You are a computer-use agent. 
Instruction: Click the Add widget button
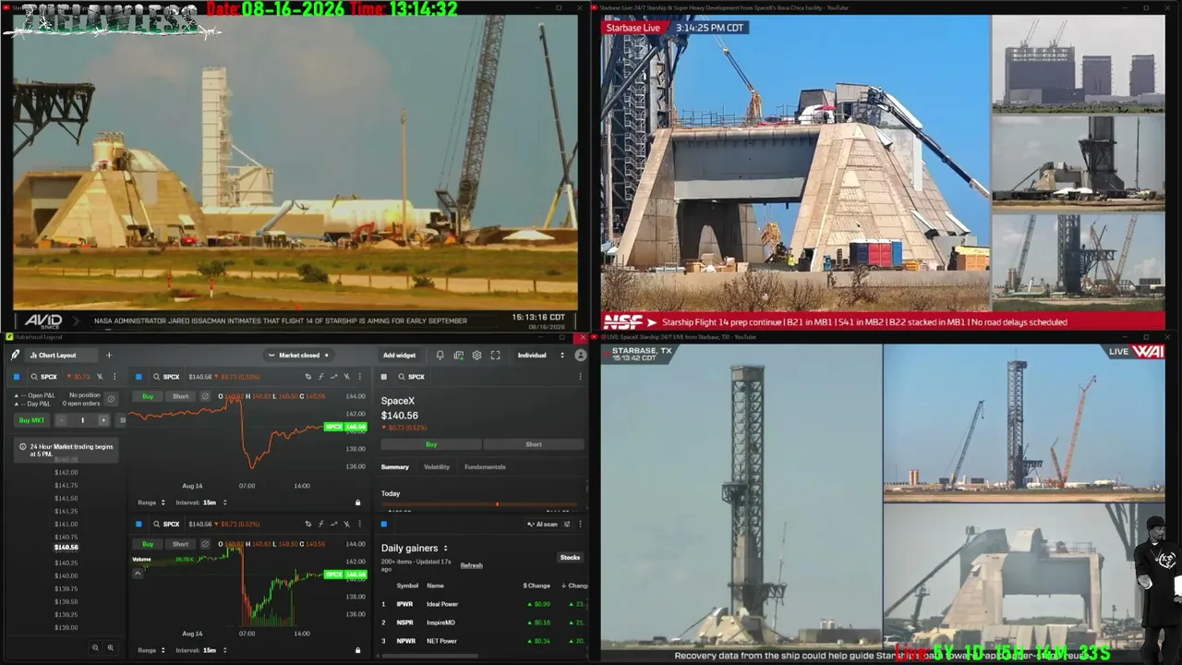pos(399,355)
